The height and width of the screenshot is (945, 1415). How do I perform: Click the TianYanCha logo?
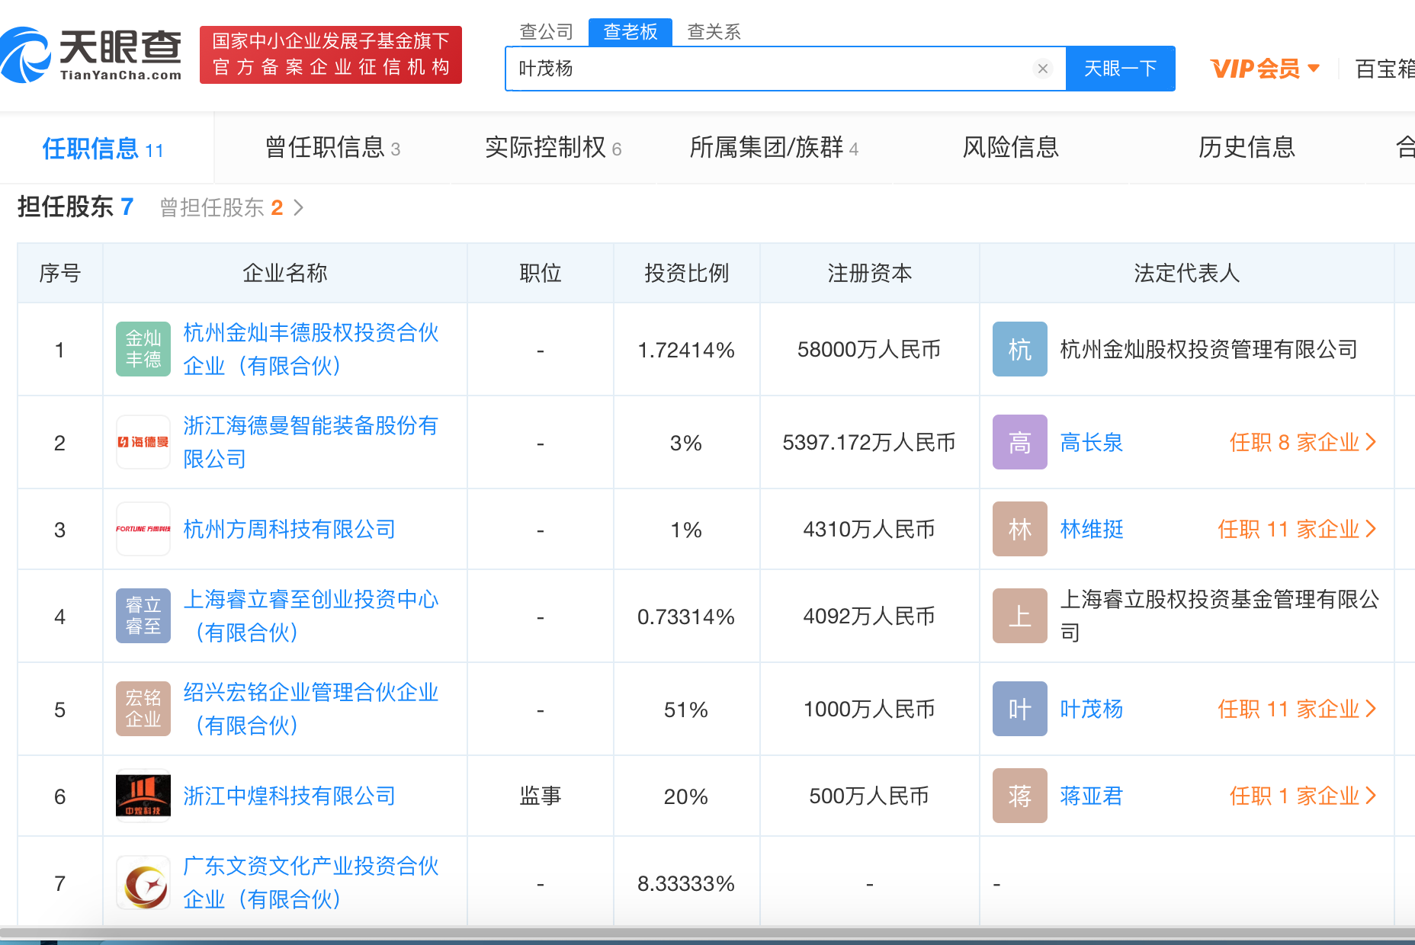click(x=91, y=55)
